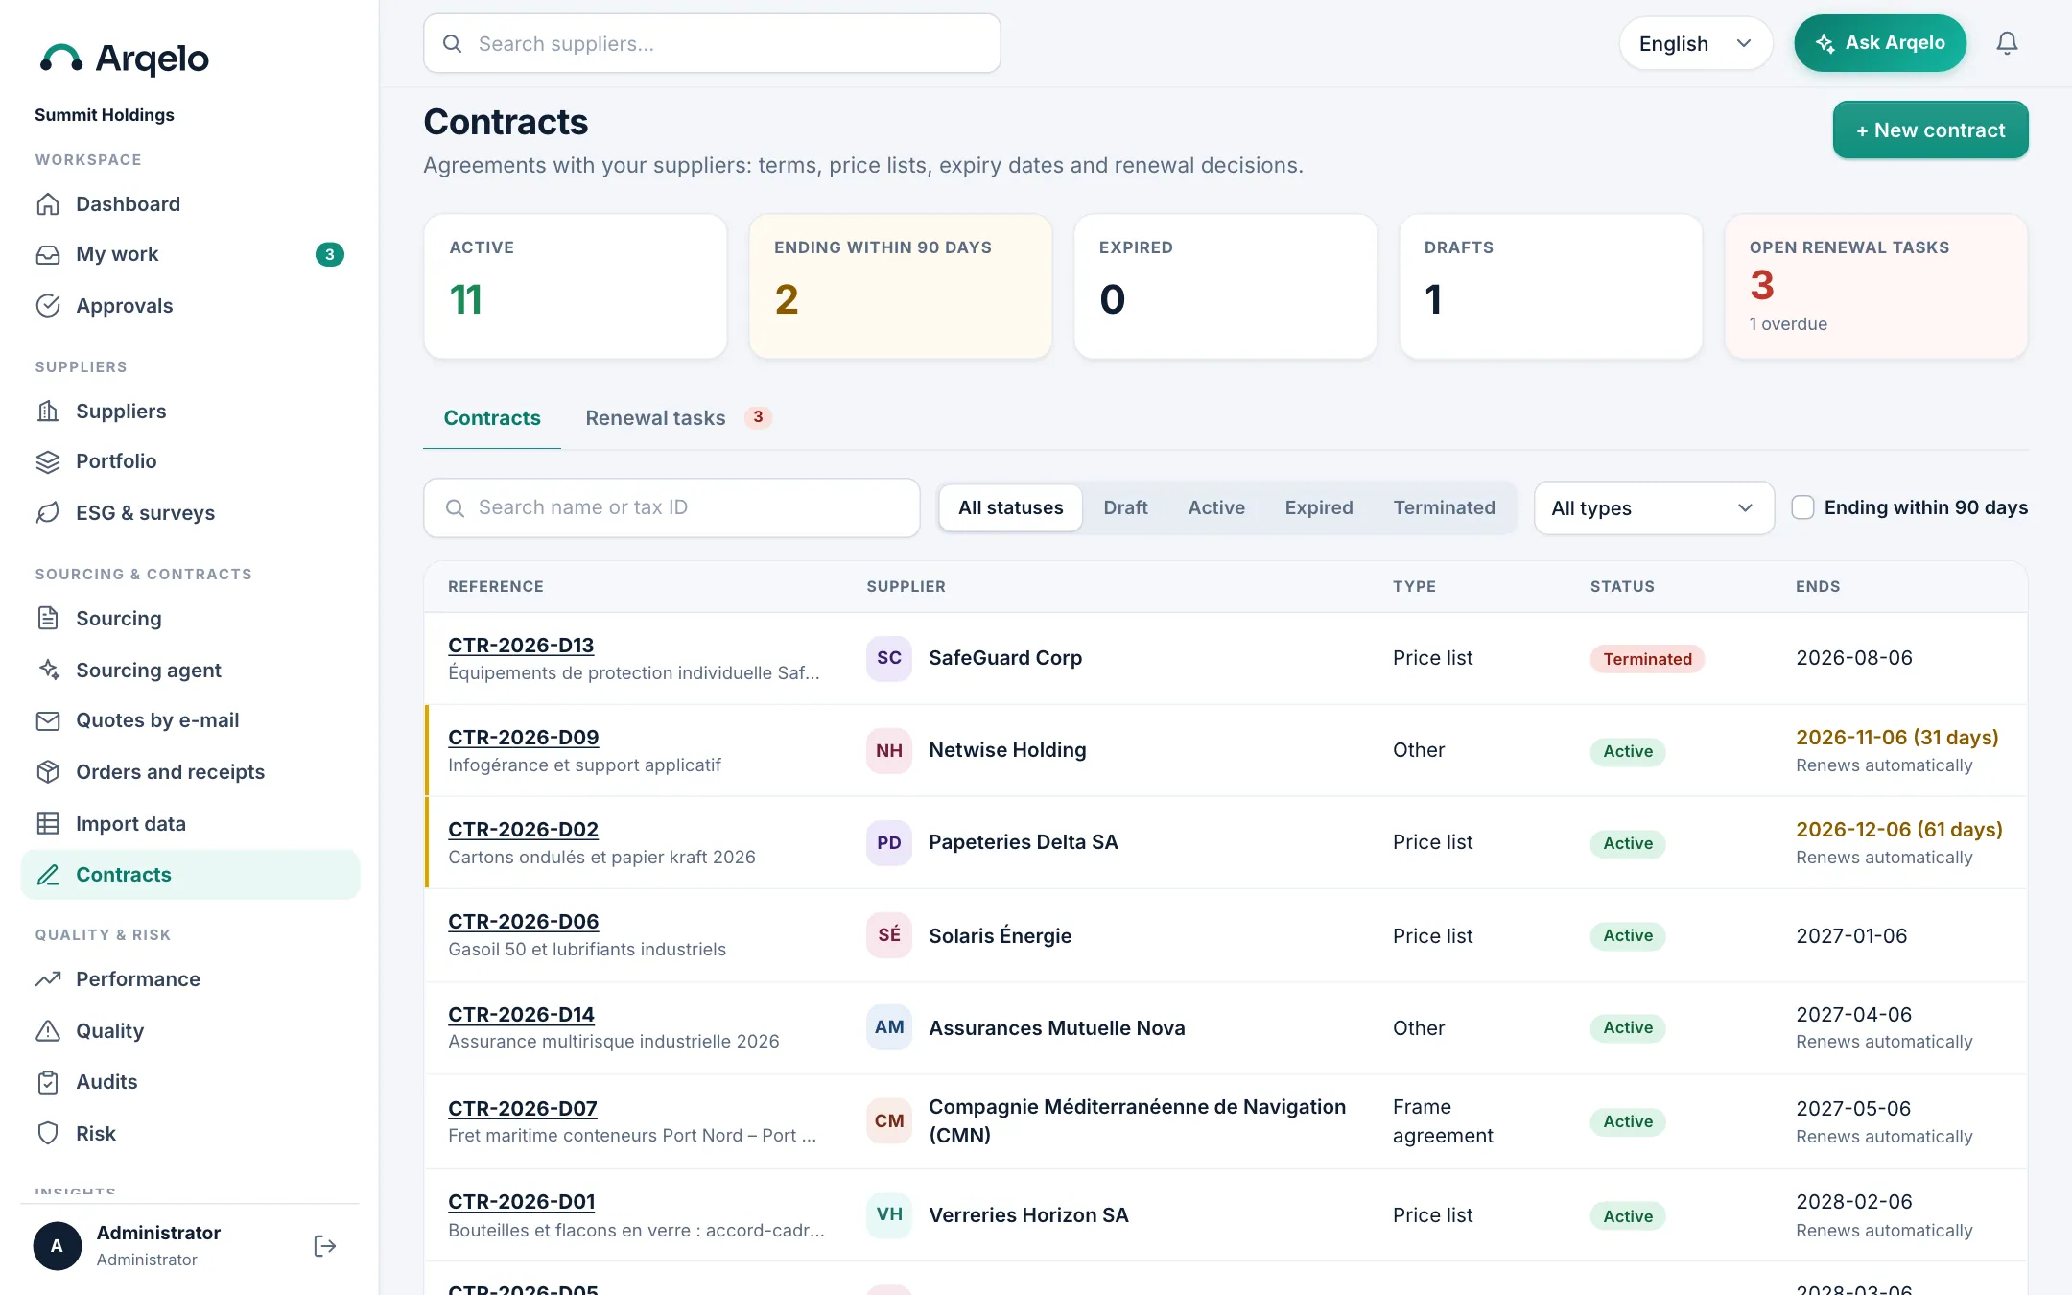Enable the Ending within 90 days checkbox
Screen dimensions: 2072x1295
1802,507
